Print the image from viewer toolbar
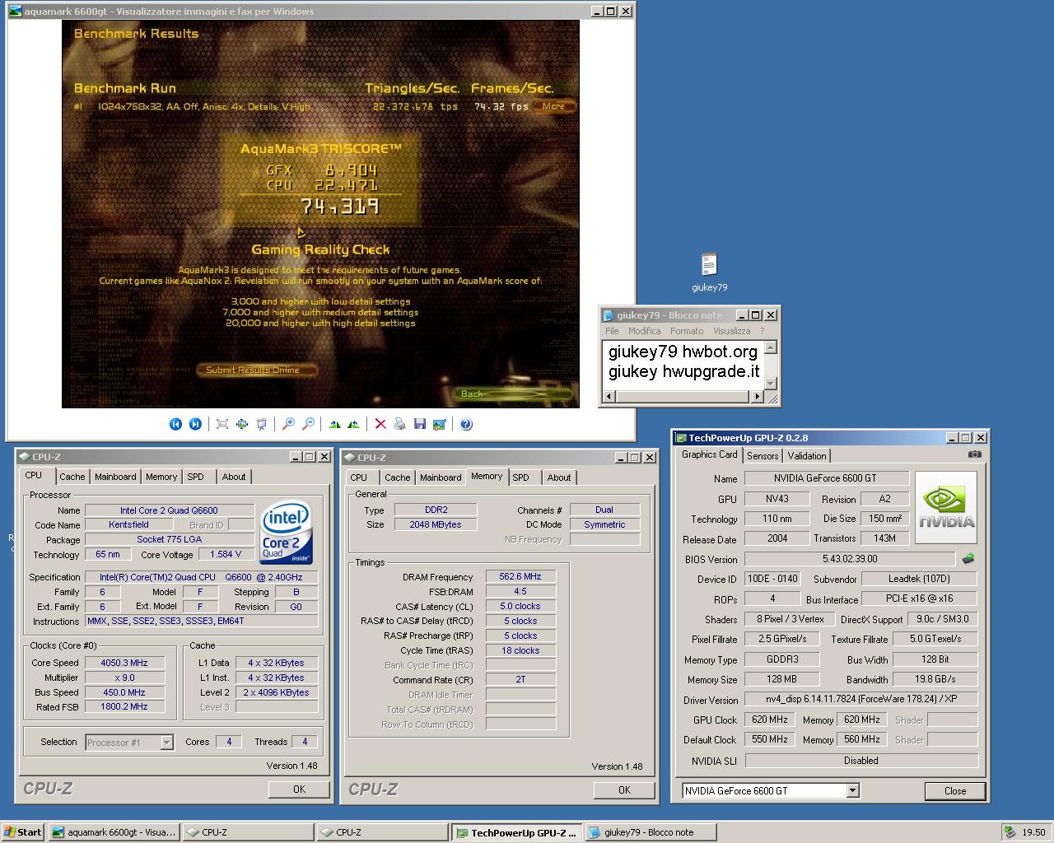1054x843 pixels. (400, 424)
